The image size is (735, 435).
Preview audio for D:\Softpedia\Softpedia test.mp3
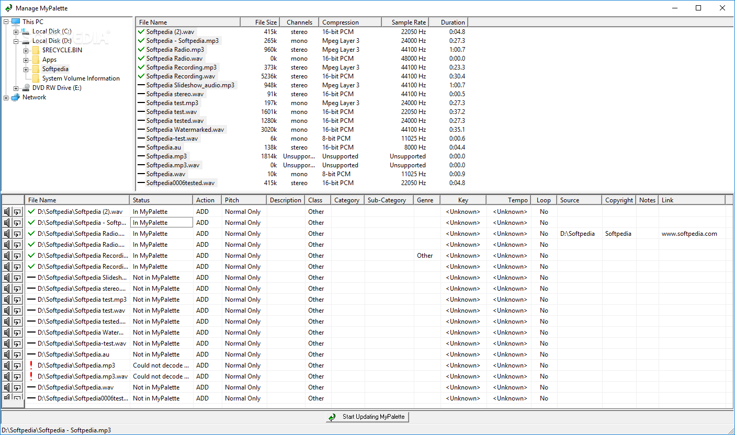point(7,300)
